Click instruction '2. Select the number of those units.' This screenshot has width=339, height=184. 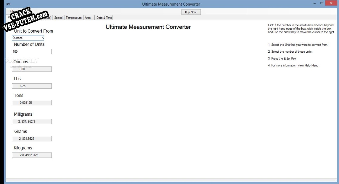290,52
